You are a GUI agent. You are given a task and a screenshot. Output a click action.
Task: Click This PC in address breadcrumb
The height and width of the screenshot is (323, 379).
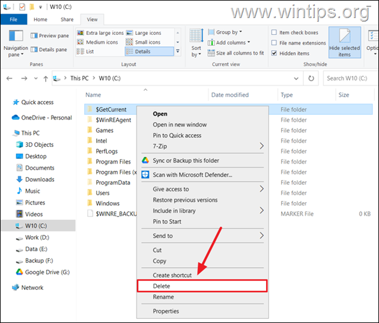click(x=79, y=78)
